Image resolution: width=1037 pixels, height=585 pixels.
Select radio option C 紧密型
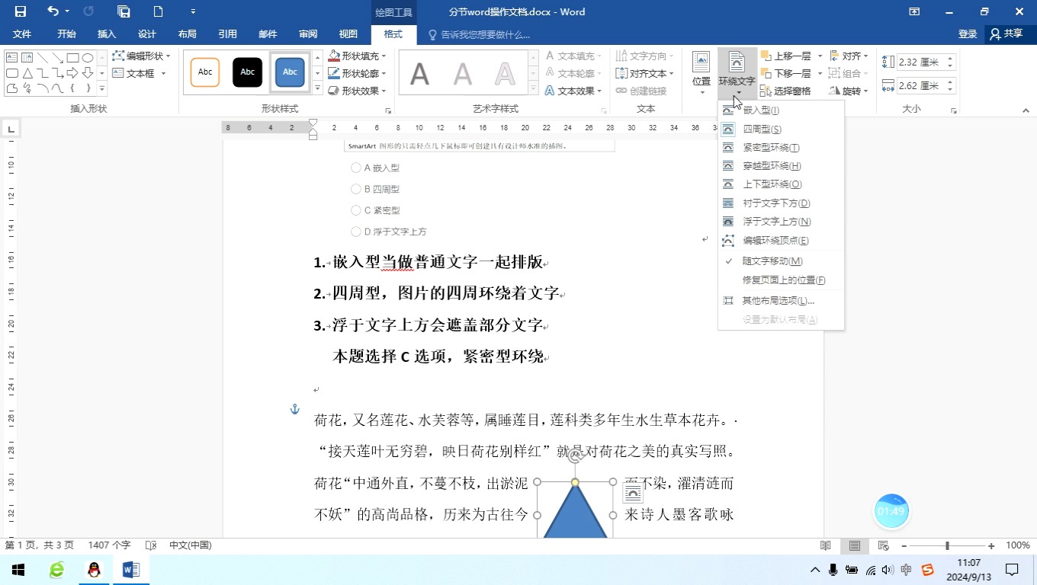tap(356, 210)
